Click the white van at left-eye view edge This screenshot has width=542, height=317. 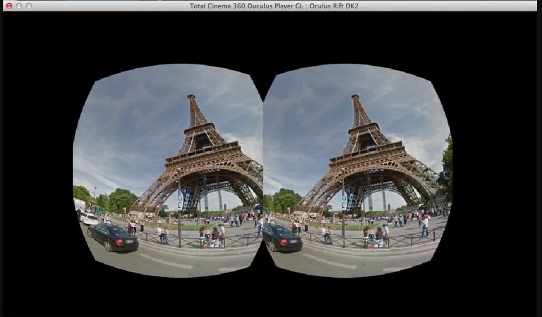point(79,205)
